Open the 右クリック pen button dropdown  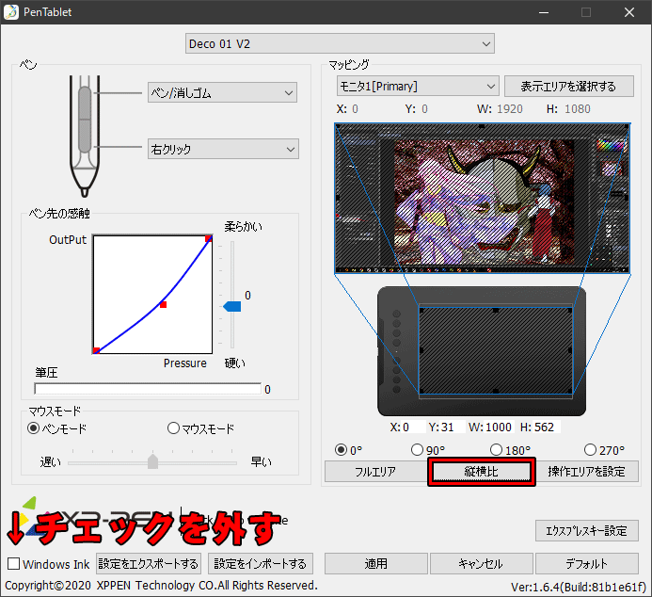tap(223, 149)
